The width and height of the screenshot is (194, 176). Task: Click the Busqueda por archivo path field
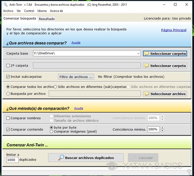(x=95, y=94)
